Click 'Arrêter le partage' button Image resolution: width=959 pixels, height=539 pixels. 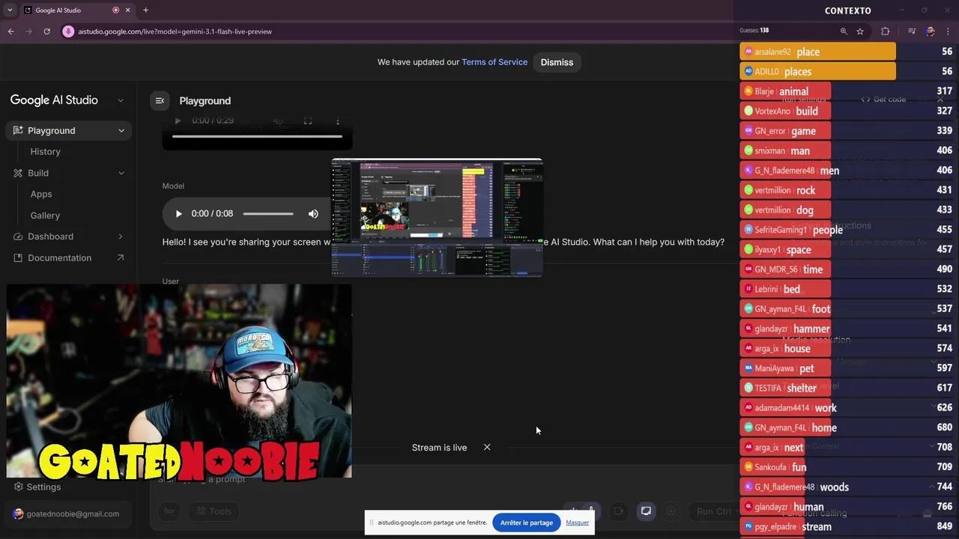tap(527, 523)
